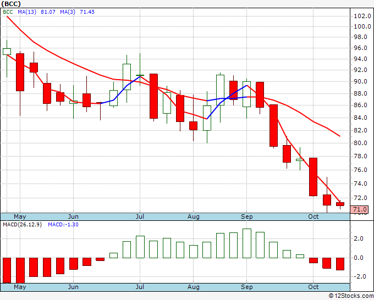Click the MACD(26,12,9) indicator label
374x300 pixels.
[22, 225]
